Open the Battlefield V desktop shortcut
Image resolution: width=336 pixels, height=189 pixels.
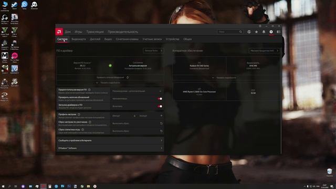coord(15,69)
